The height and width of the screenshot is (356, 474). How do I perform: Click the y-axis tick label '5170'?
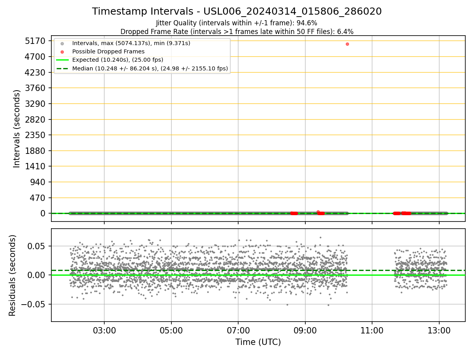tap(36, 41)
